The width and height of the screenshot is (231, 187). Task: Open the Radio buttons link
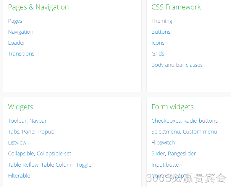click(x=201, y=121)
